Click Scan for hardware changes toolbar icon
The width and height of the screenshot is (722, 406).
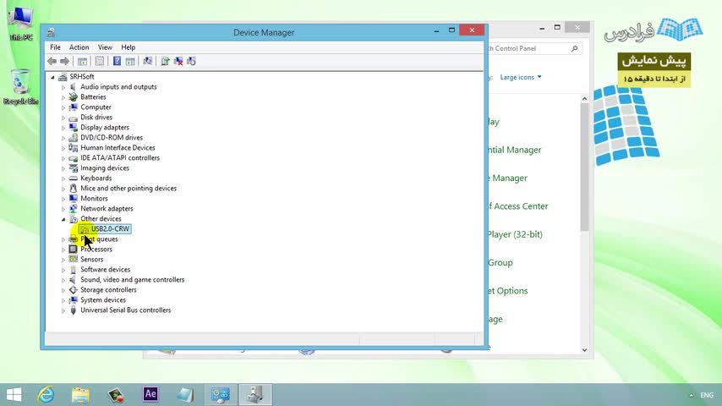point(148,61)
